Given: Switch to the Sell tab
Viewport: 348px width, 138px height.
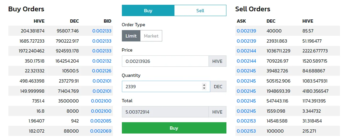Looking at the screenshot, I should (x=200, y=10).
